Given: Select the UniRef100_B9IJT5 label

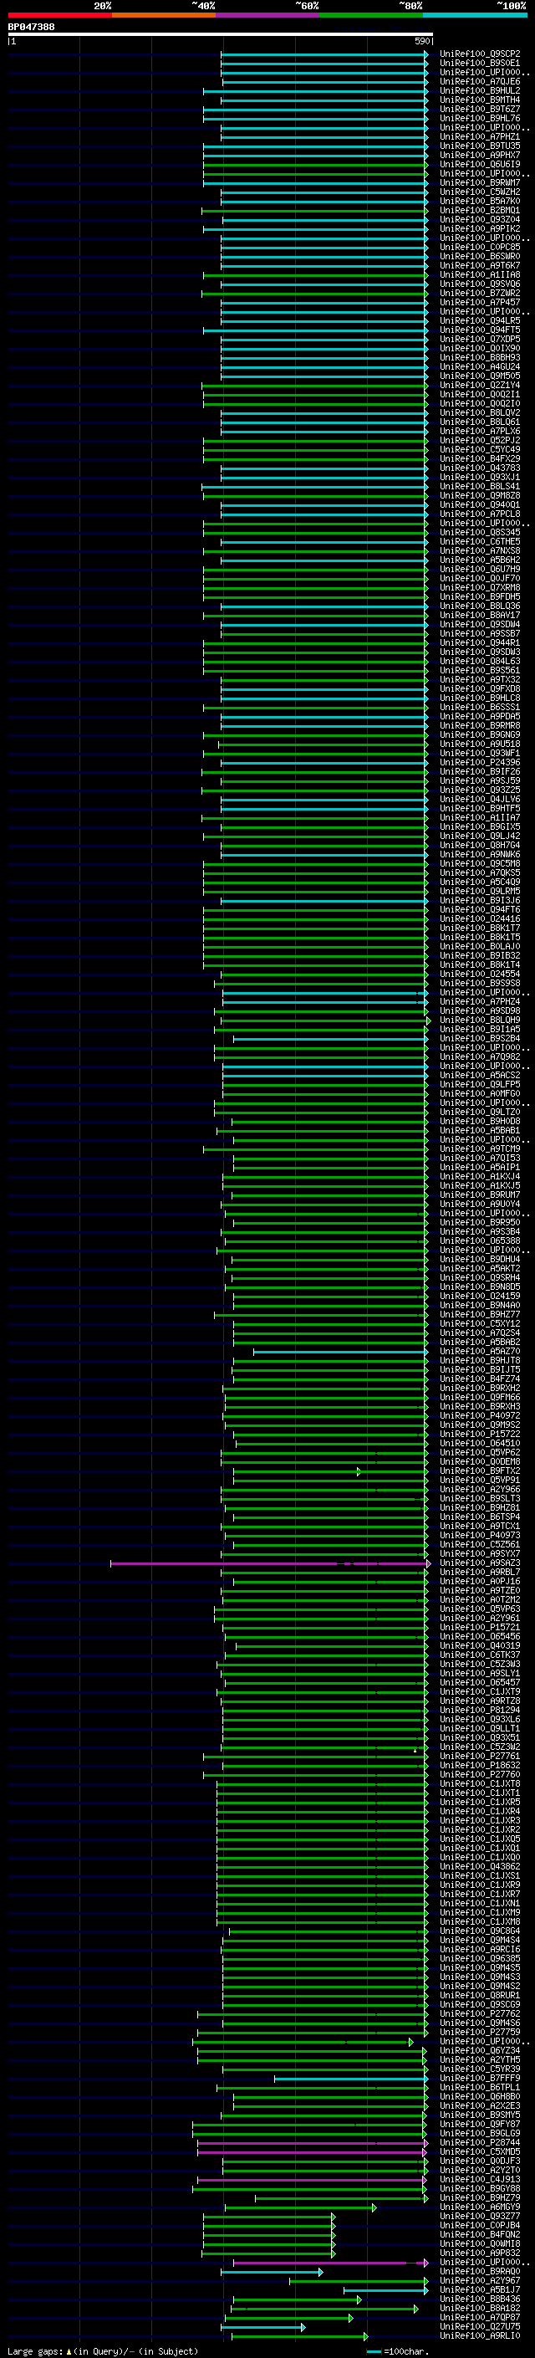Looking at the screenshot, I should (479, 1370).
